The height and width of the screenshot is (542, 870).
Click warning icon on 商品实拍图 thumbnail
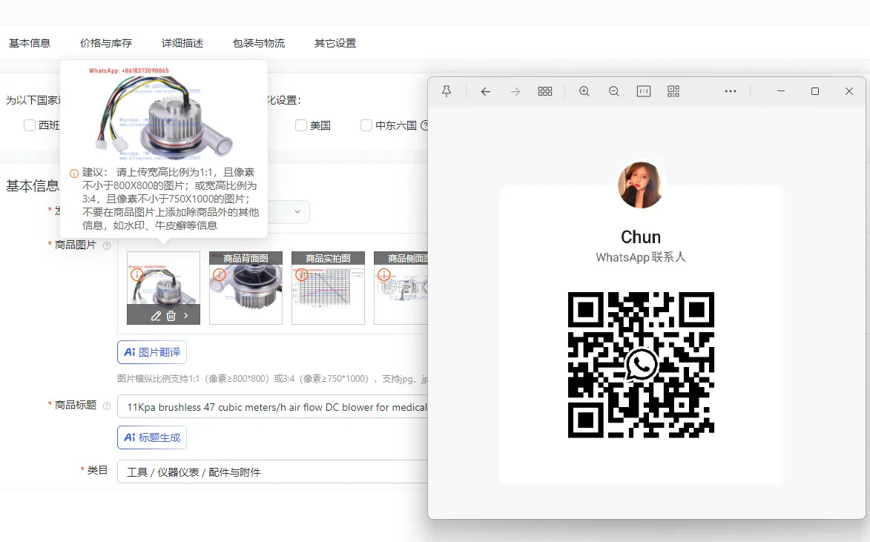pyautogui.click(x=301, y=274)
